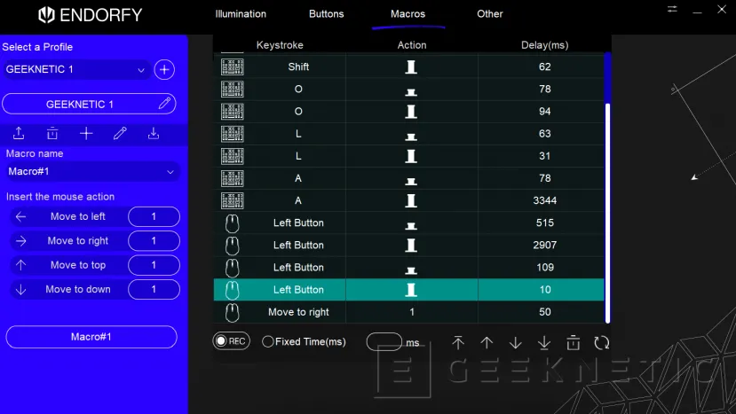The image size is (736, 414).
Task: Move selected step to top of list
Action: pyautogui.click(x=458, y=343)
